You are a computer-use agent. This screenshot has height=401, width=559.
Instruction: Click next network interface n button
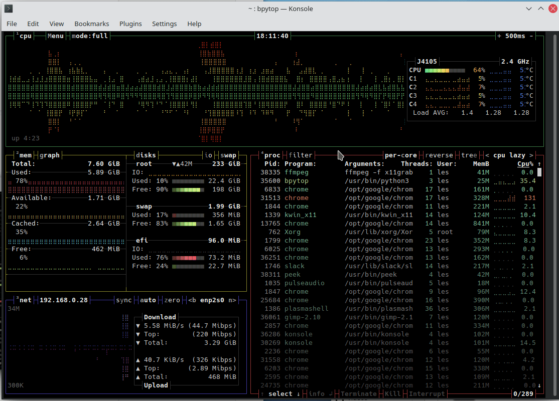pyautogui.click(x=232, y=300)
